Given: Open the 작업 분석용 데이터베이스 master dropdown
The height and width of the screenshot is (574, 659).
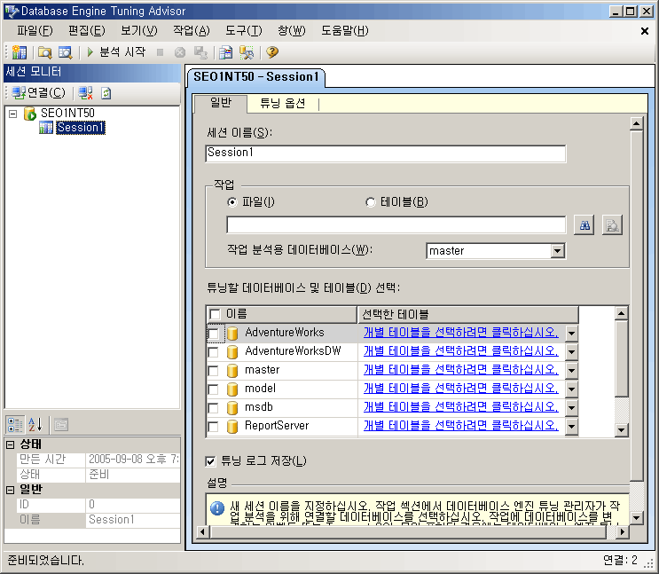Looking at the screenshot, I should pos(557,251).
